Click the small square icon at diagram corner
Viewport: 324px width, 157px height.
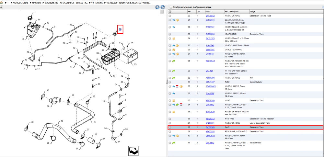point(162,12)
